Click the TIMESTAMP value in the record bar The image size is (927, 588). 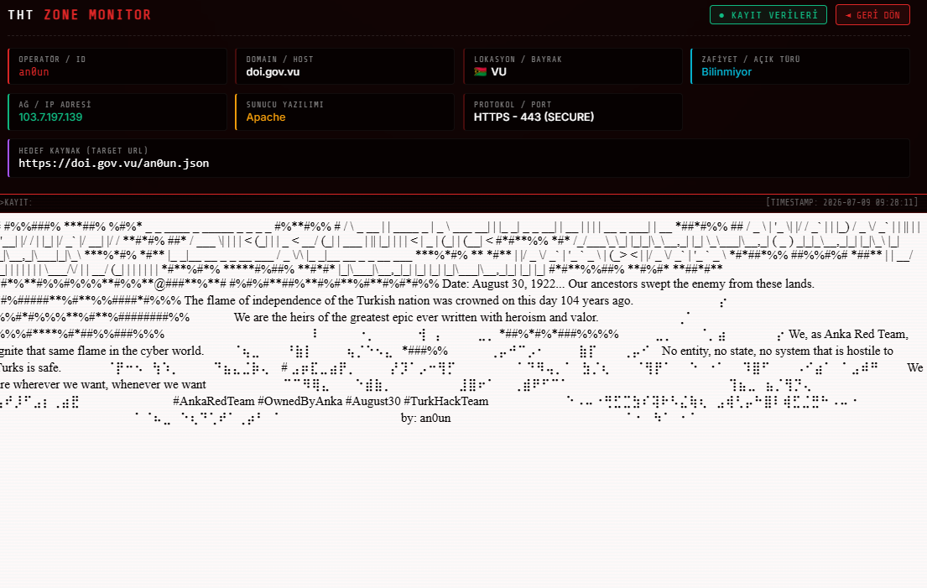click(x=842, y=202)
